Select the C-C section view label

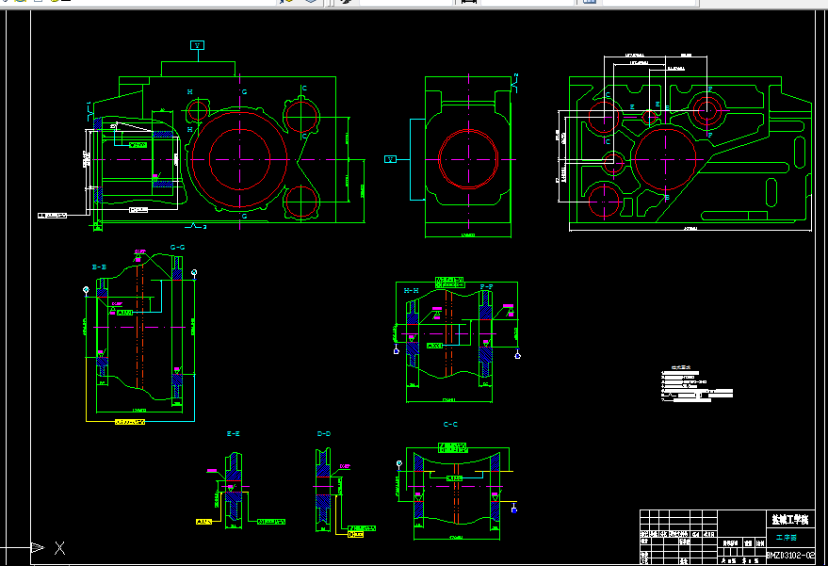(450, 424)
